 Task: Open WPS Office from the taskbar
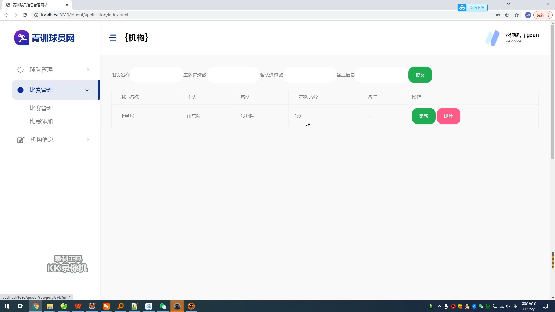coord(78,306)
